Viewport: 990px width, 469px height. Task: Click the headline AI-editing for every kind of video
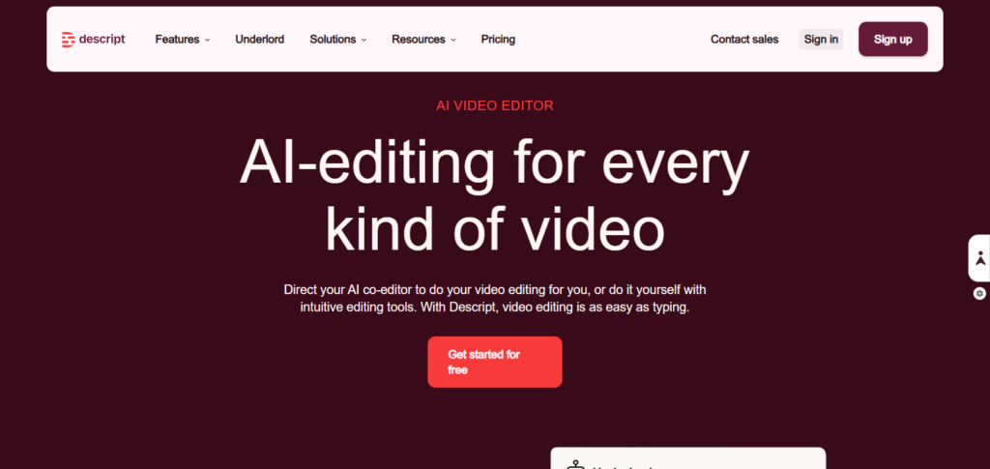pos(494,194)
